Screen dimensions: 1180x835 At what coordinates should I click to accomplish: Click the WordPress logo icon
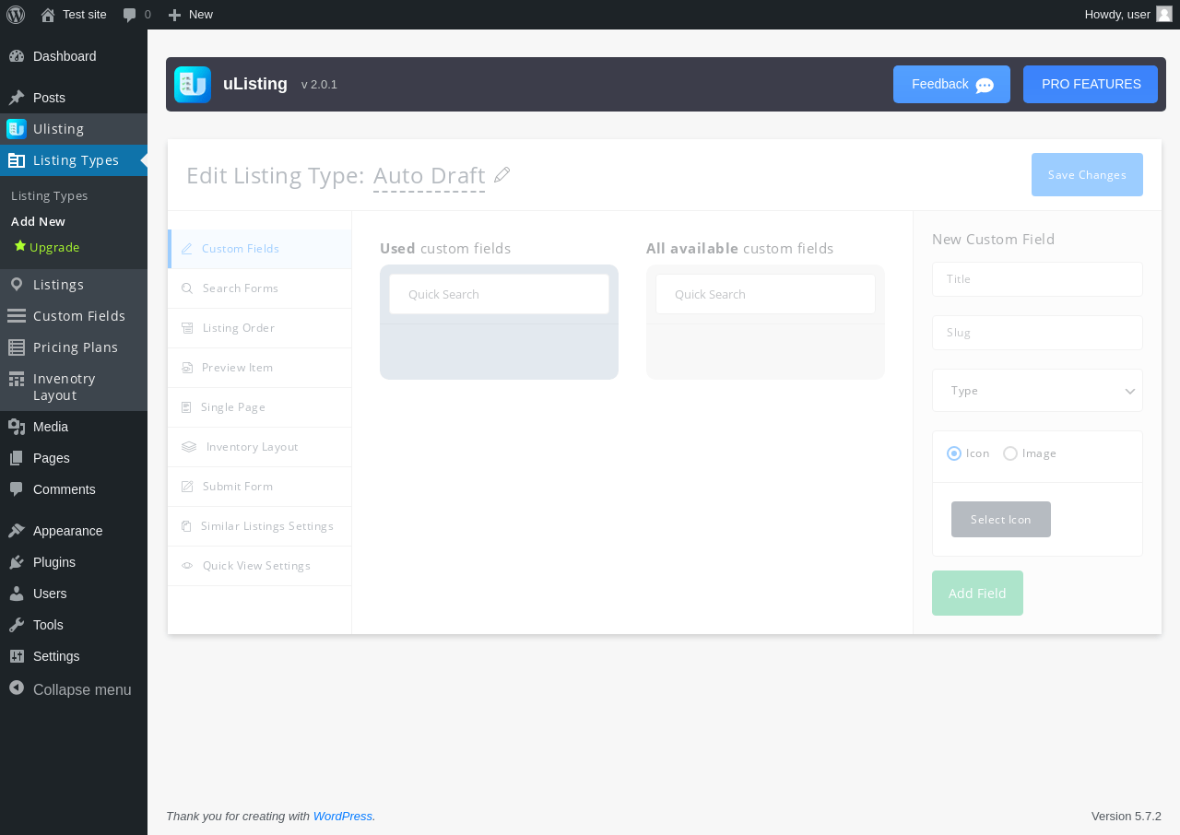coord(16,15)
